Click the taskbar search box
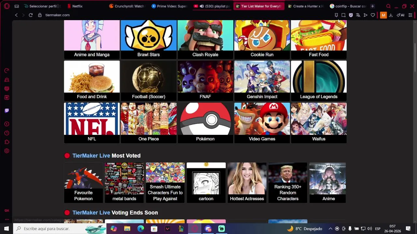The width and height of the screenshot is (417, 234). pyautogui.click(x=60, y=228)
